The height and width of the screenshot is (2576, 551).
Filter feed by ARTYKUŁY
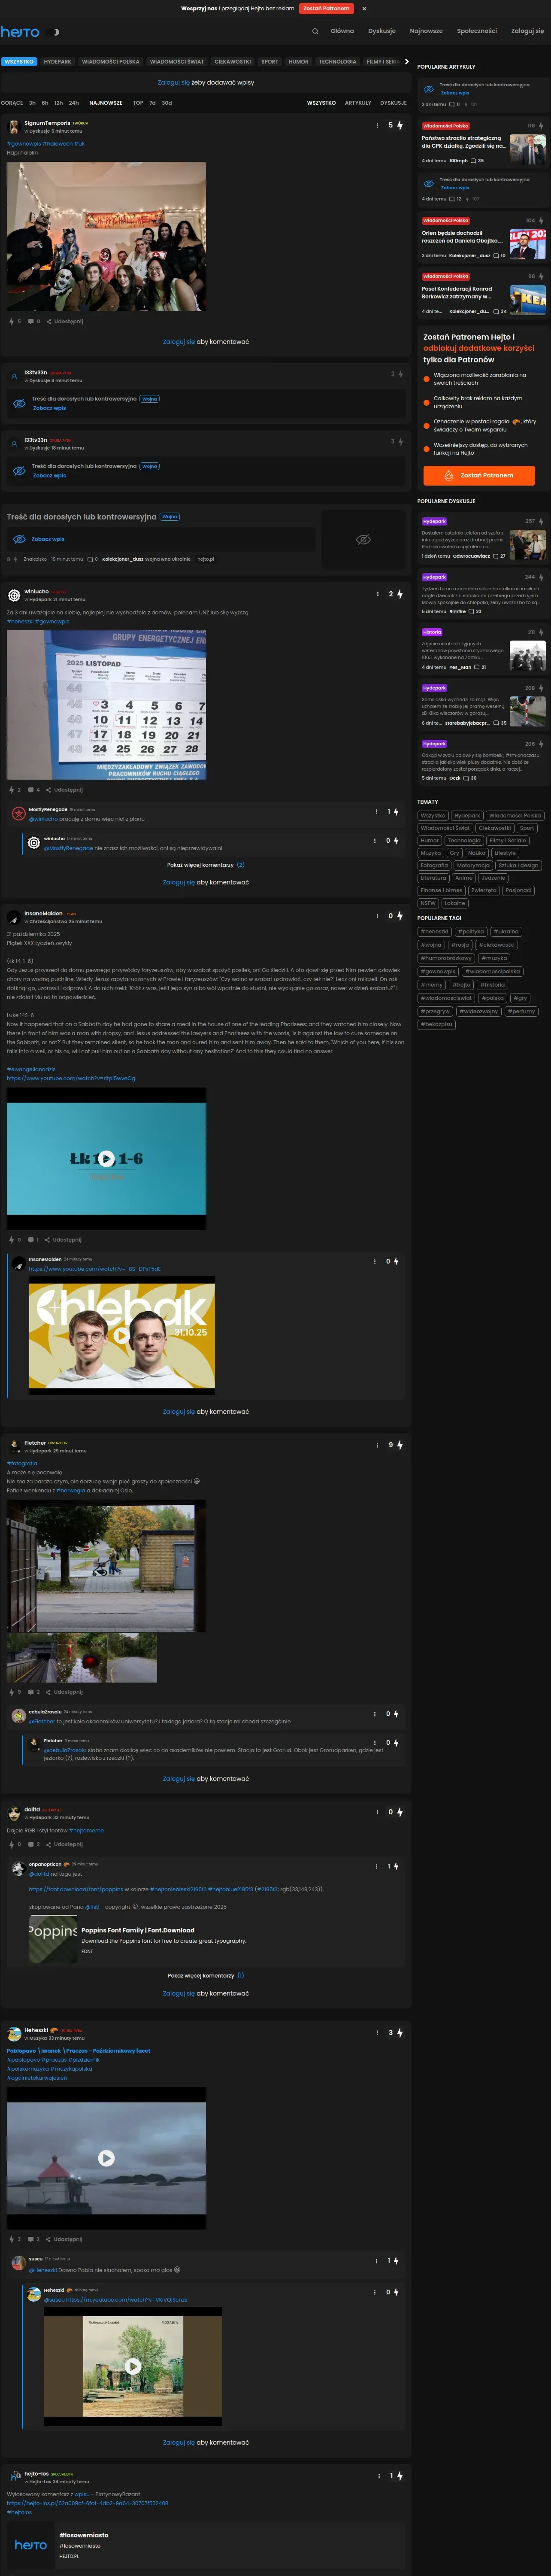pyautogui.click(x=358, y=102)
